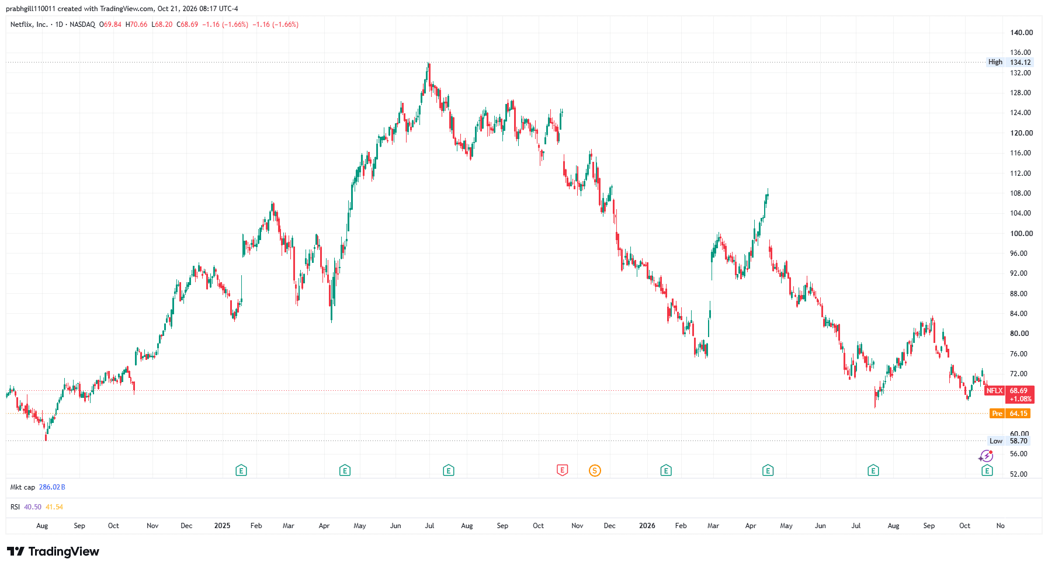Click the 52.00 price axis label
The height and width of the screenshot is (569, 1048).
pos(1019,474)
